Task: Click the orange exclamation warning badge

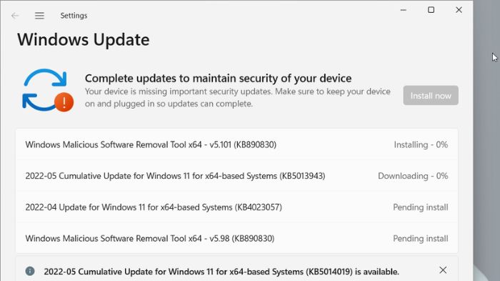Action: click(64, 102)
